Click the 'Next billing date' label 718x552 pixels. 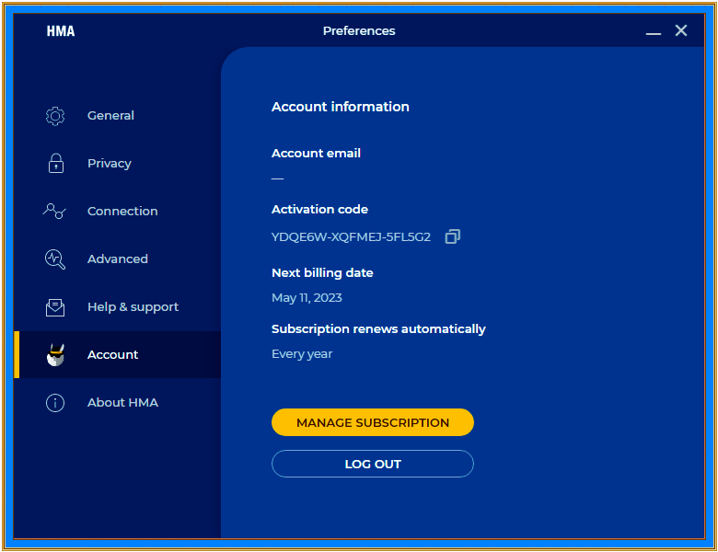(322, 273)
